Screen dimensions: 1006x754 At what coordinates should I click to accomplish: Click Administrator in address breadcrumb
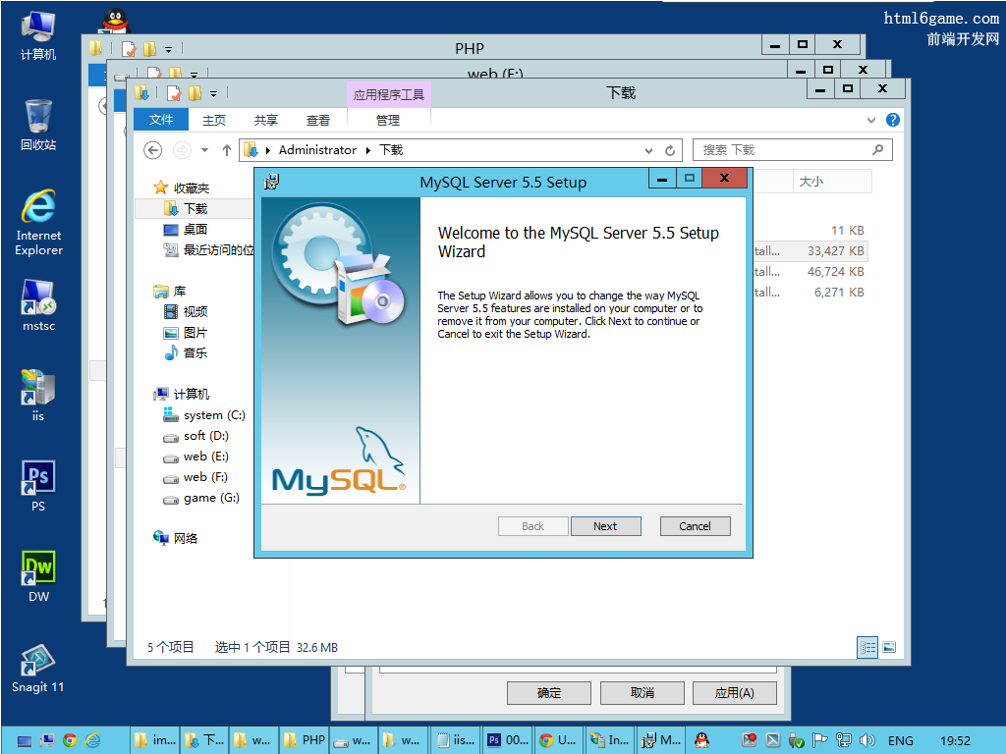coord(317,150)
